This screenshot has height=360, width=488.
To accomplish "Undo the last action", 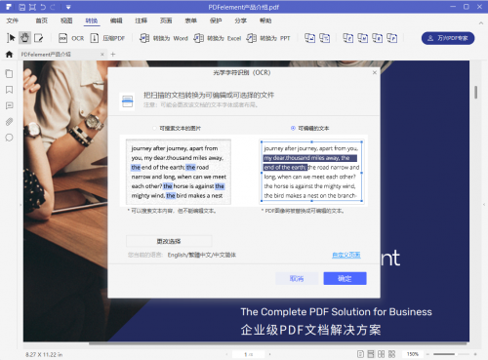I will click(43, 7).
